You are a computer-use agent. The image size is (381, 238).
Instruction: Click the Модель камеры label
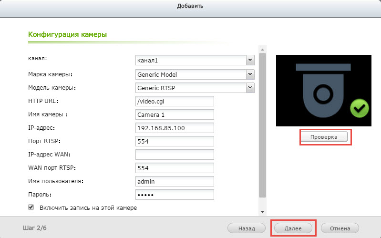click(x=52, y=88)
